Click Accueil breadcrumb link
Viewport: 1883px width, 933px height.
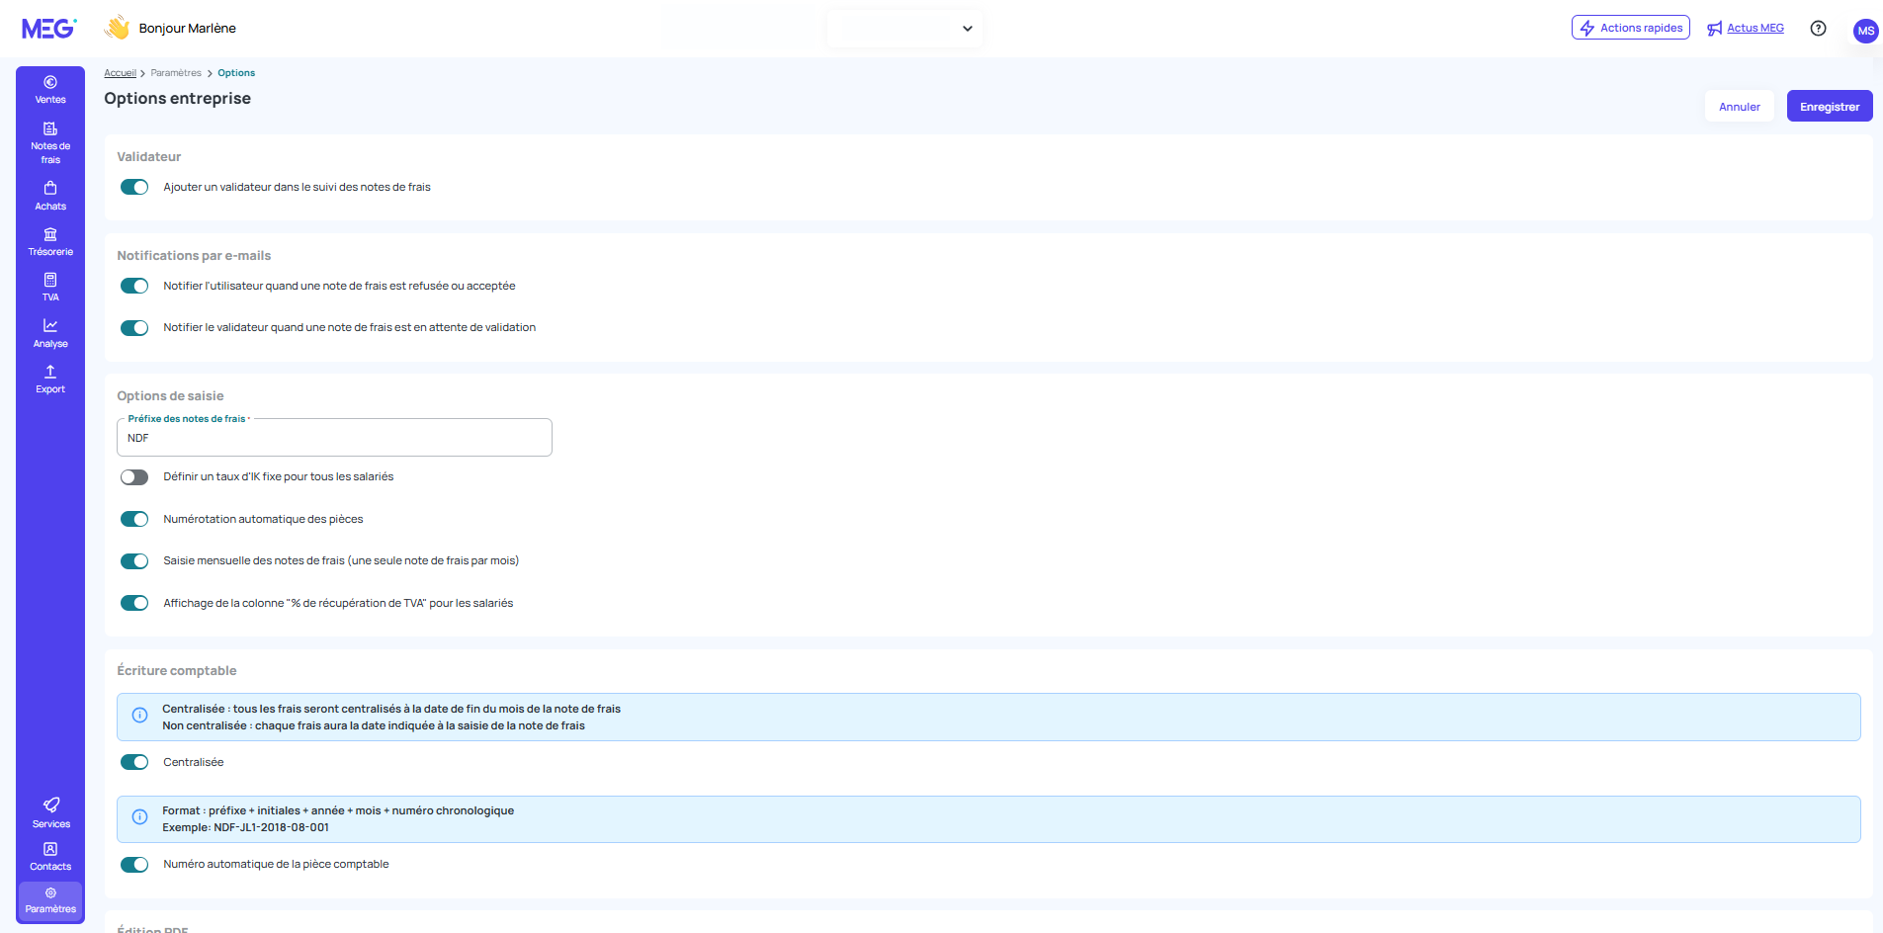pyautogui.click(x=120, y=73)
